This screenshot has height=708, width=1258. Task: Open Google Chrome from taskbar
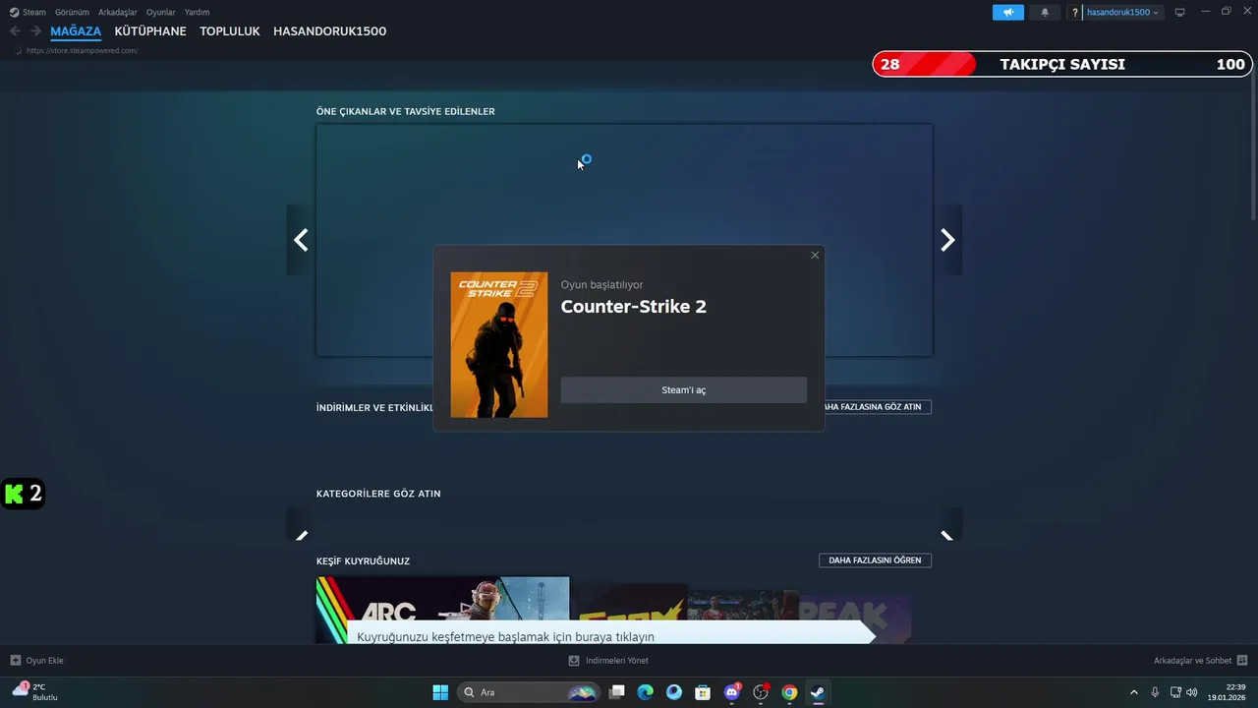789,692
